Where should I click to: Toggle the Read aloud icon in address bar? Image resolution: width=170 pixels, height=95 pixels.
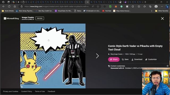click(93, 6)
